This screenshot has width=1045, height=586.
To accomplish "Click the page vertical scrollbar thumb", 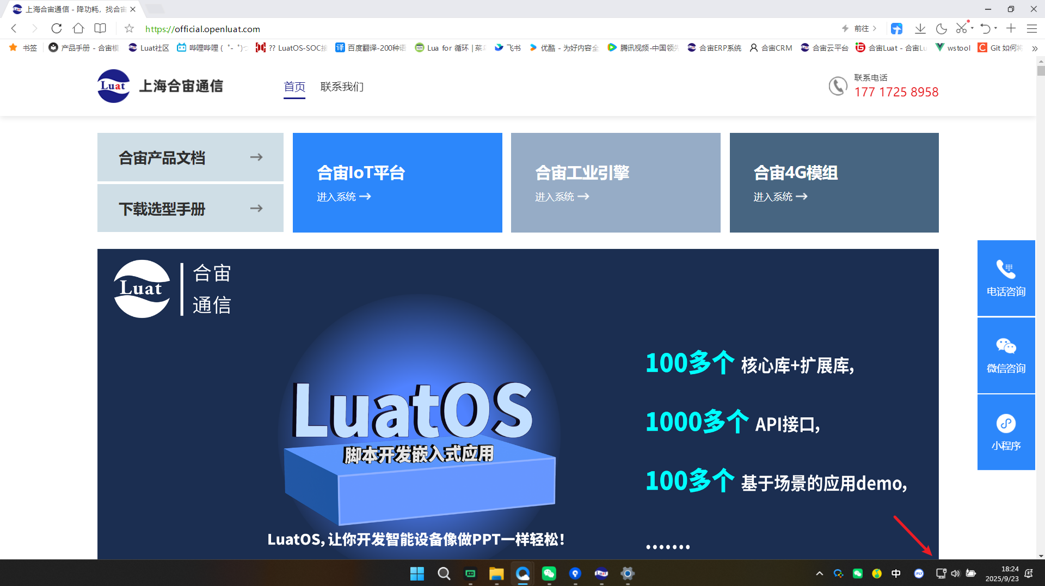I will 1041,71.
